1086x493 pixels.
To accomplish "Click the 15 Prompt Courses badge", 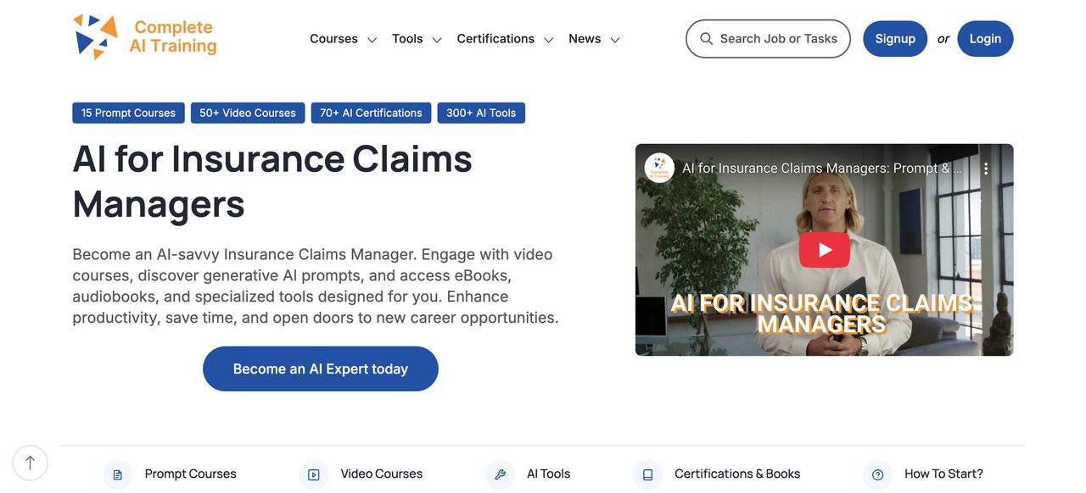I will (x=128, y=113).
